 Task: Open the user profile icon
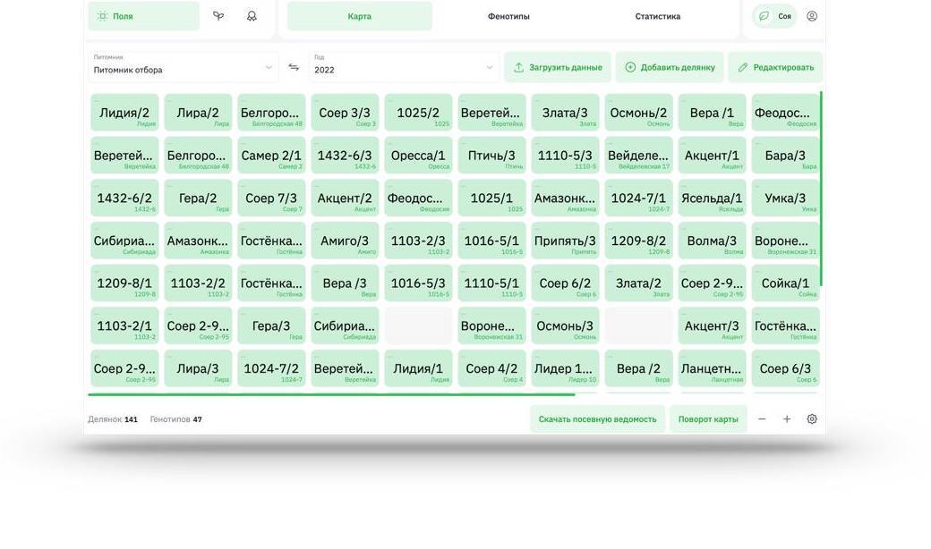812,16
